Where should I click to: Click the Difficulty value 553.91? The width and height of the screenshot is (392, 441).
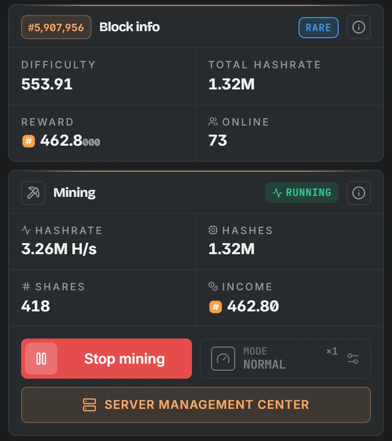(x=47, y=84)
